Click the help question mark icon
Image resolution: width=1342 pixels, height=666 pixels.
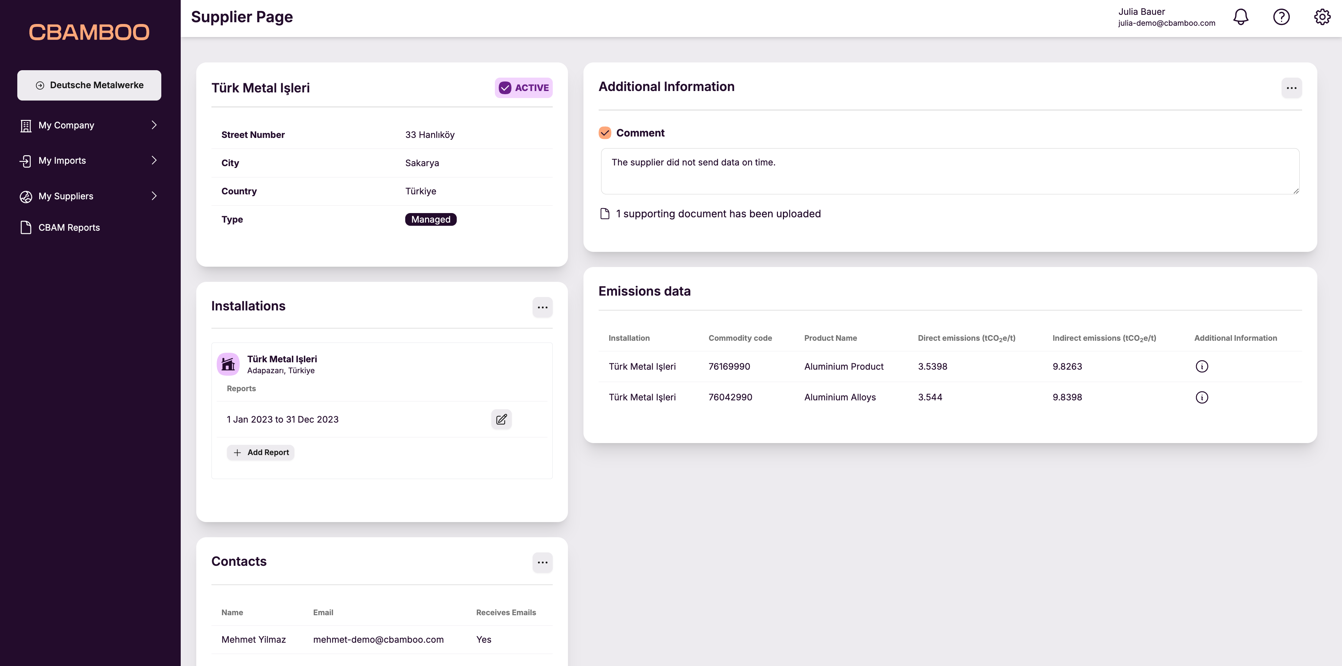point(1281,17)
